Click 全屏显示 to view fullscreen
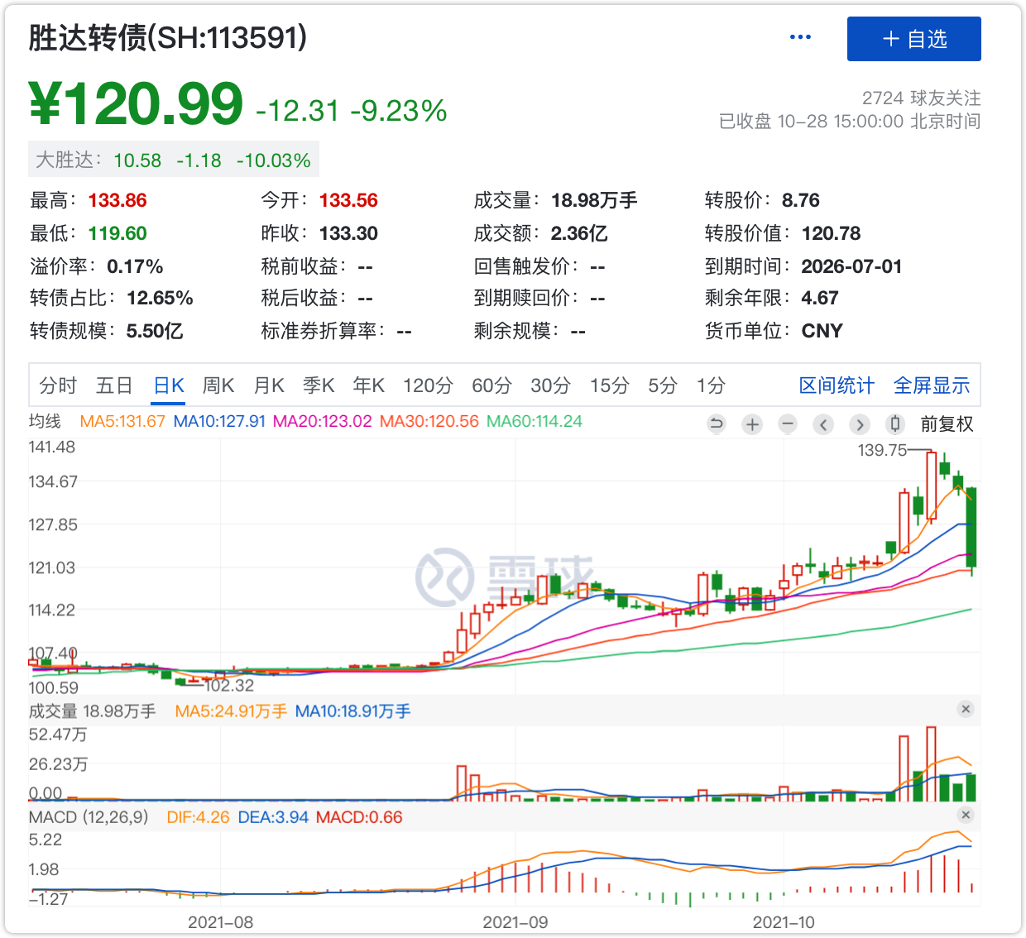The image size is (1026, 938). [x=932, y=385]
